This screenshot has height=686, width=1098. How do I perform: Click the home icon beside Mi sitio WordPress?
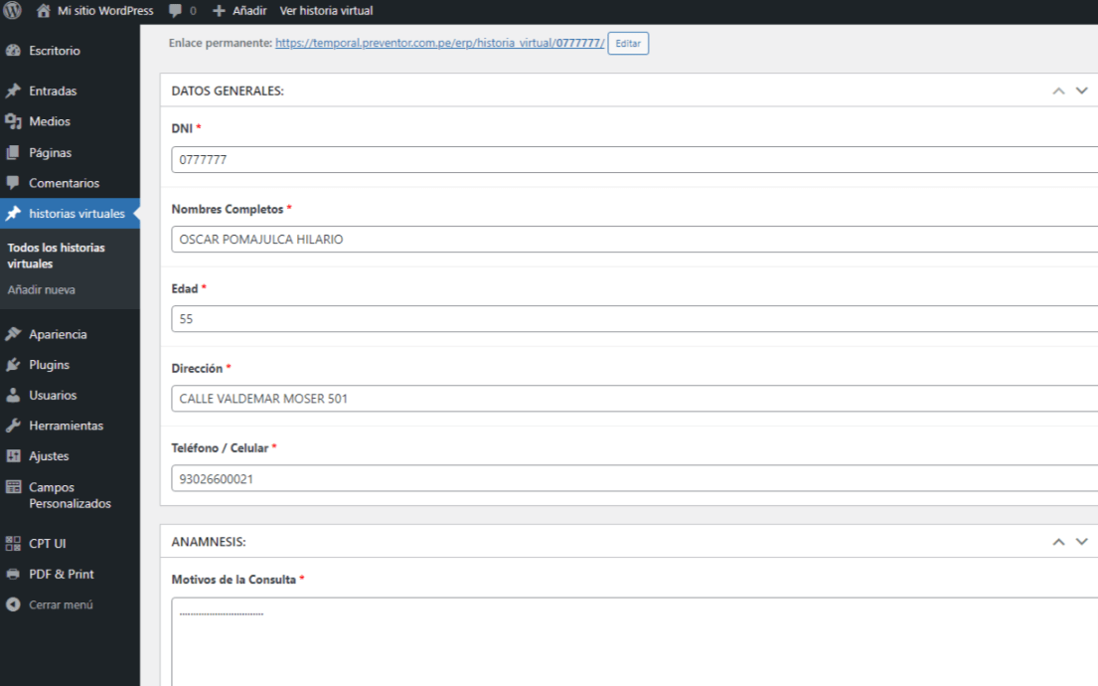pos(44,11)
